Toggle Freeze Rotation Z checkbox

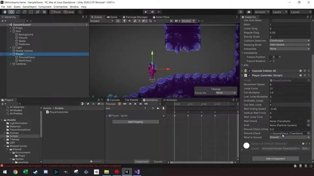click(270, 61)
